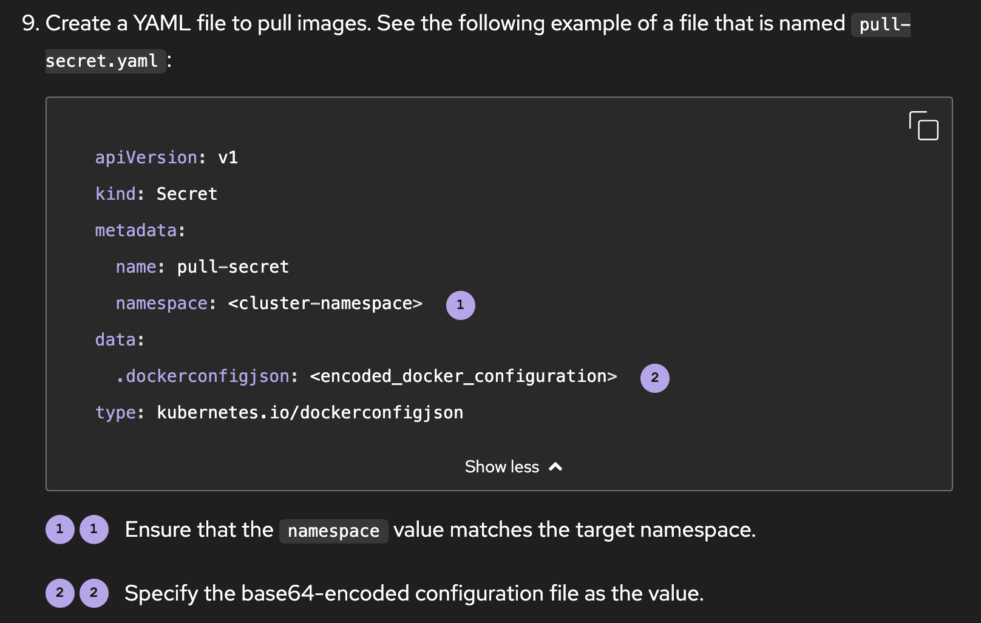Viewport: 981px width, 623px height.
Task: Click the 'secret.yaml' inline filename text
Action: click(x=102, y=61)
